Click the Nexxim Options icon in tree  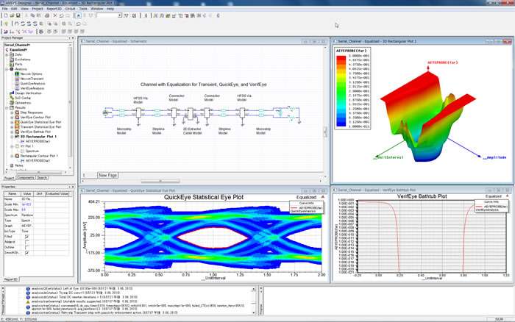click(17, 74)
